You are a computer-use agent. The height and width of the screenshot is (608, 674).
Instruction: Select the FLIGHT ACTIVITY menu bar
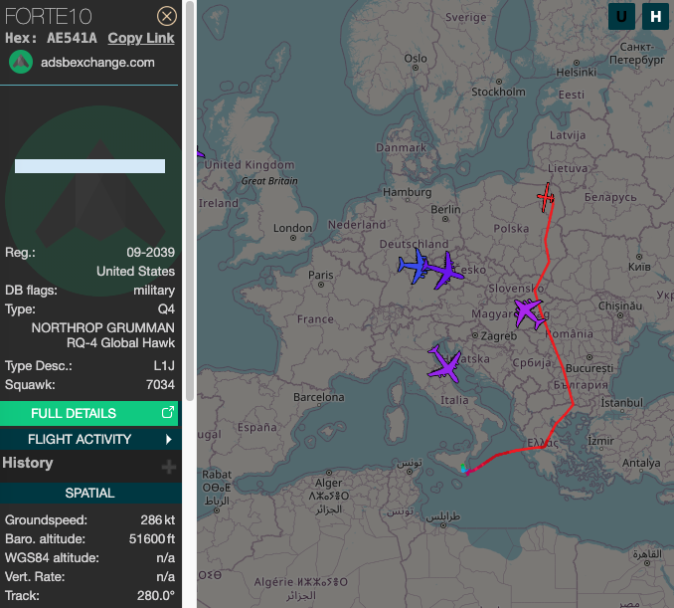(x=80, y=439)
